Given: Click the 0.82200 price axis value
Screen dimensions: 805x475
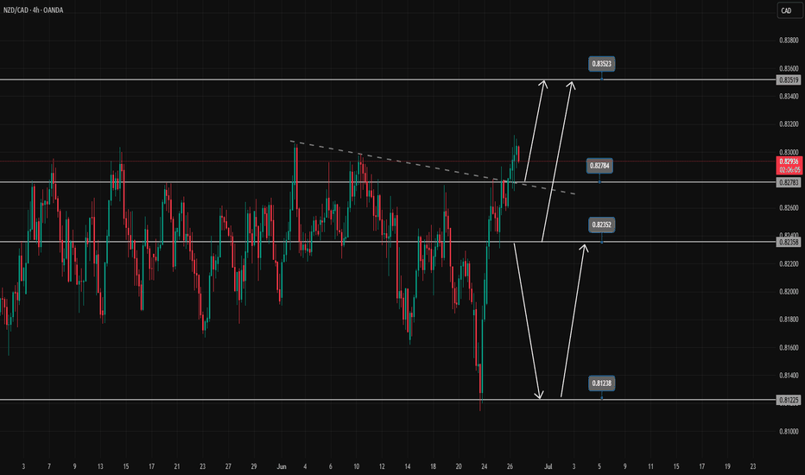Looking at the screenshot, I should pos(789,264).
